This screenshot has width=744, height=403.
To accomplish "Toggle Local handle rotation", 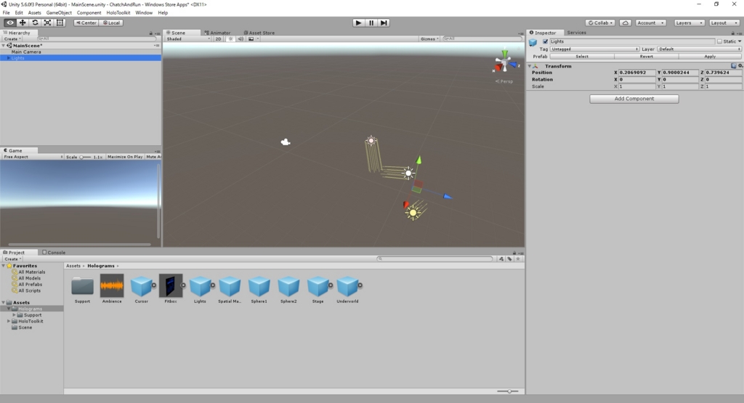I will [x=111, y=23].
